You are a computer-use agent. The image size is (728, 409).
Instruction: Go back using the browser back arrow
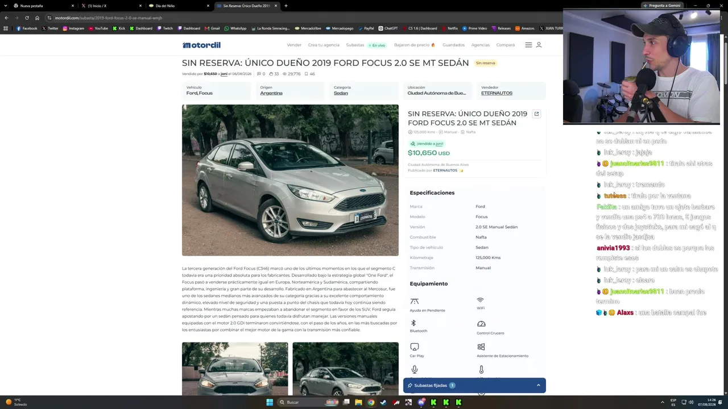pyautogui.click(x=6, y=18)
